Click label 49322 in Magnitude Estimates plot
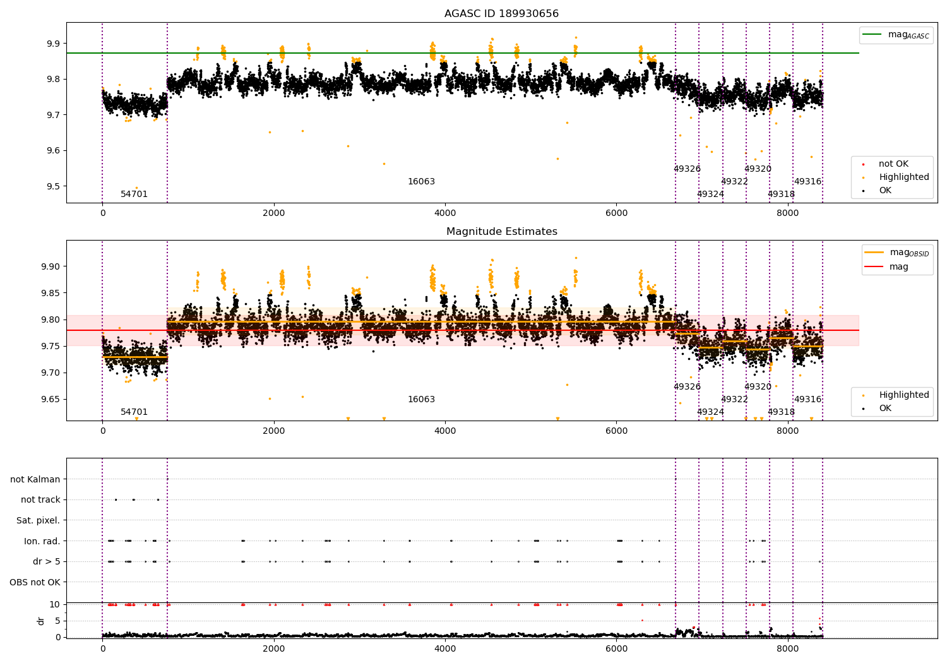947x663 pixels. [x=734, y=399]
